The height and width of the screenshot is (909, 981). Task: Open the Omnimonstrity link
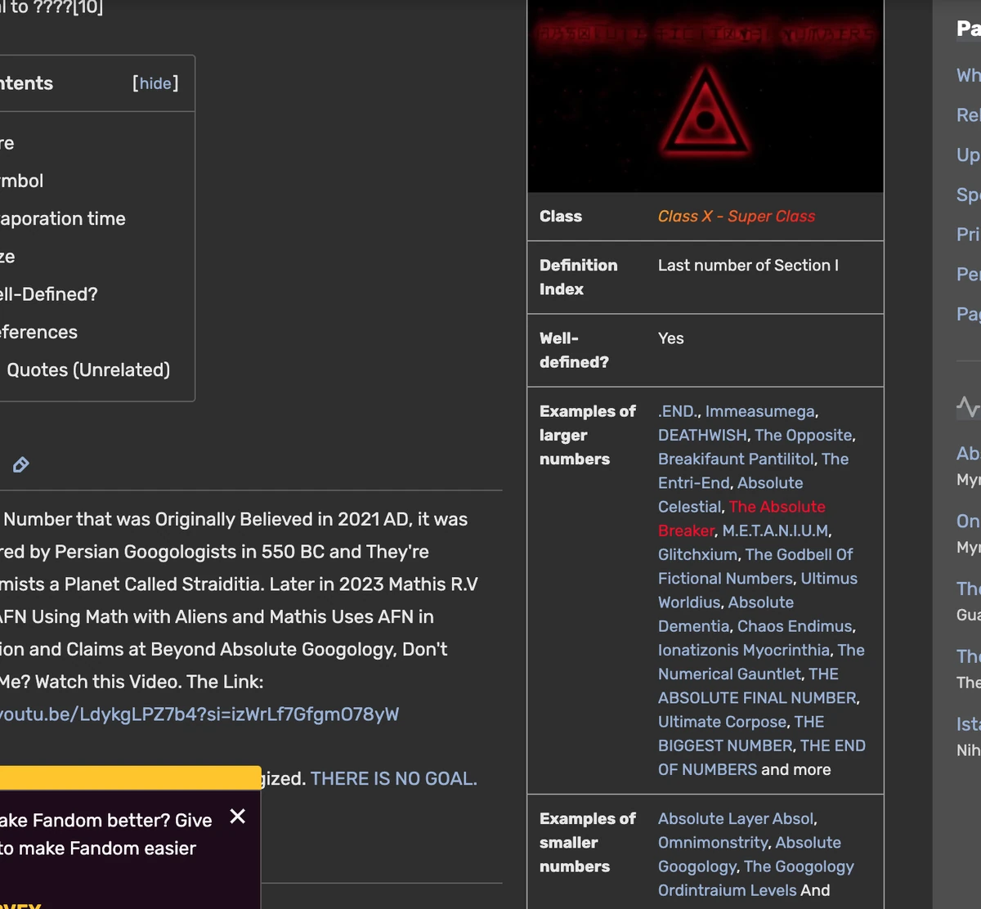pyautogui.click(x=713, y=843)
